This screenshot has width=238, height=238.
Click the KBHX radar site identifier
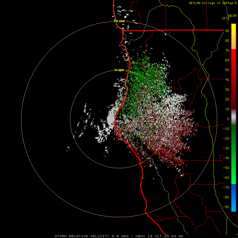140,236
